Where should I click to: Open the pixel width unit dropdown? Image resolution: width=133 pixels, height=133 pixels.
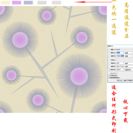129,53
